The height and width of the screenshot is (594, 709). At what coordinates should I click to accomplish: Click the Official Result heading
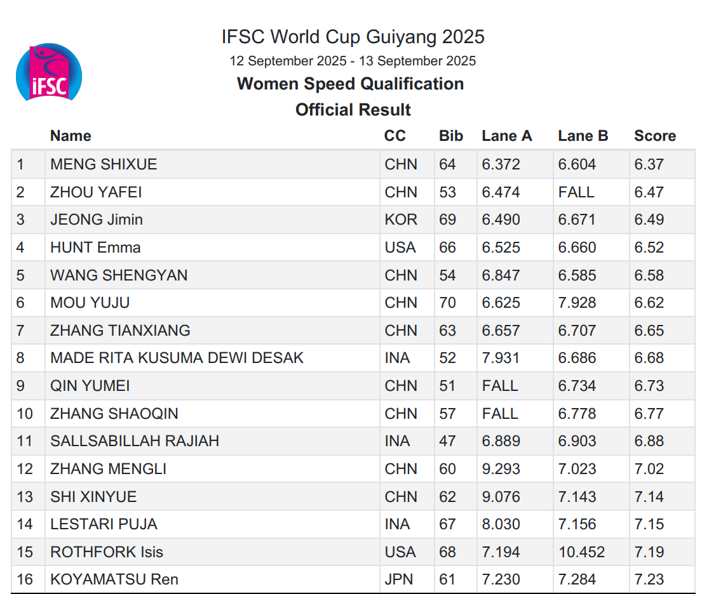[x=353, y=110]
